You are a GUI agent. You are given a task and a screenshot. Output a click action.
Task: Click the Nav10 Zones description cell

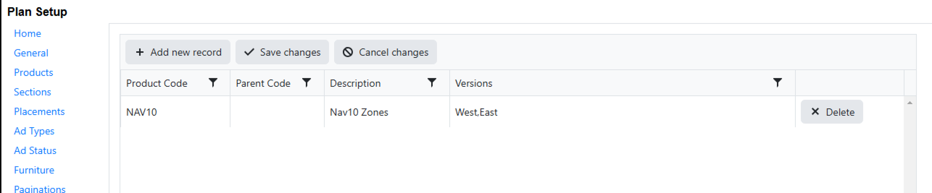point(359,112)
